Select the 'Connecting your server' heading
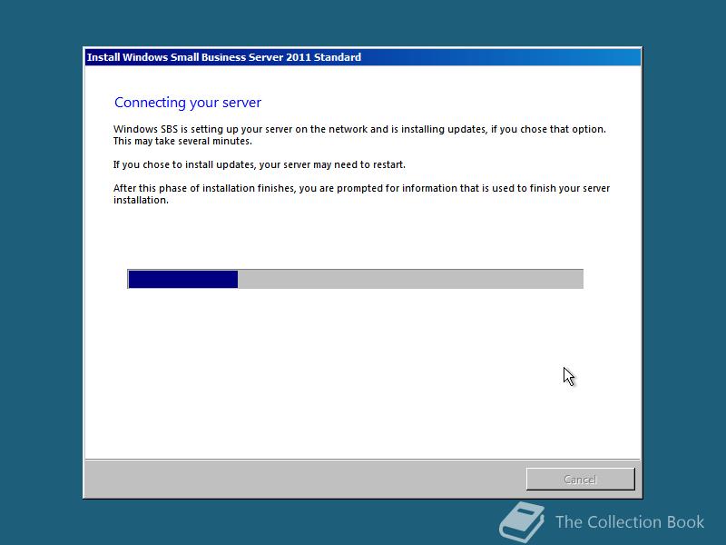Screen dimensions: 726x545 188,103
